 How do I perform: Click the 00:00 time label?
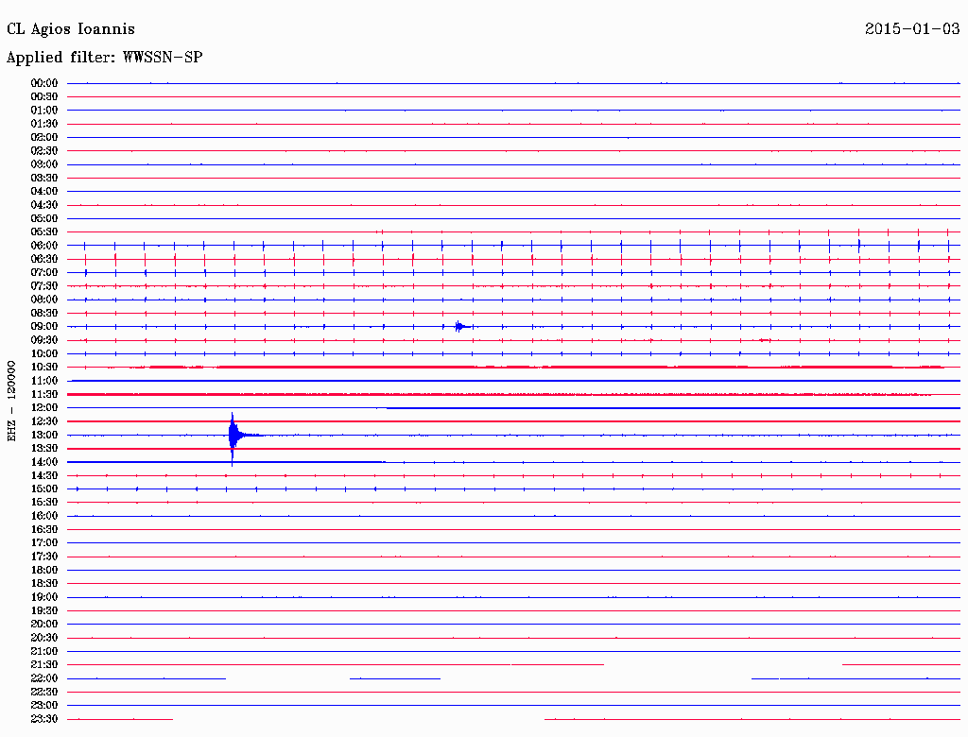coord(44,83)
